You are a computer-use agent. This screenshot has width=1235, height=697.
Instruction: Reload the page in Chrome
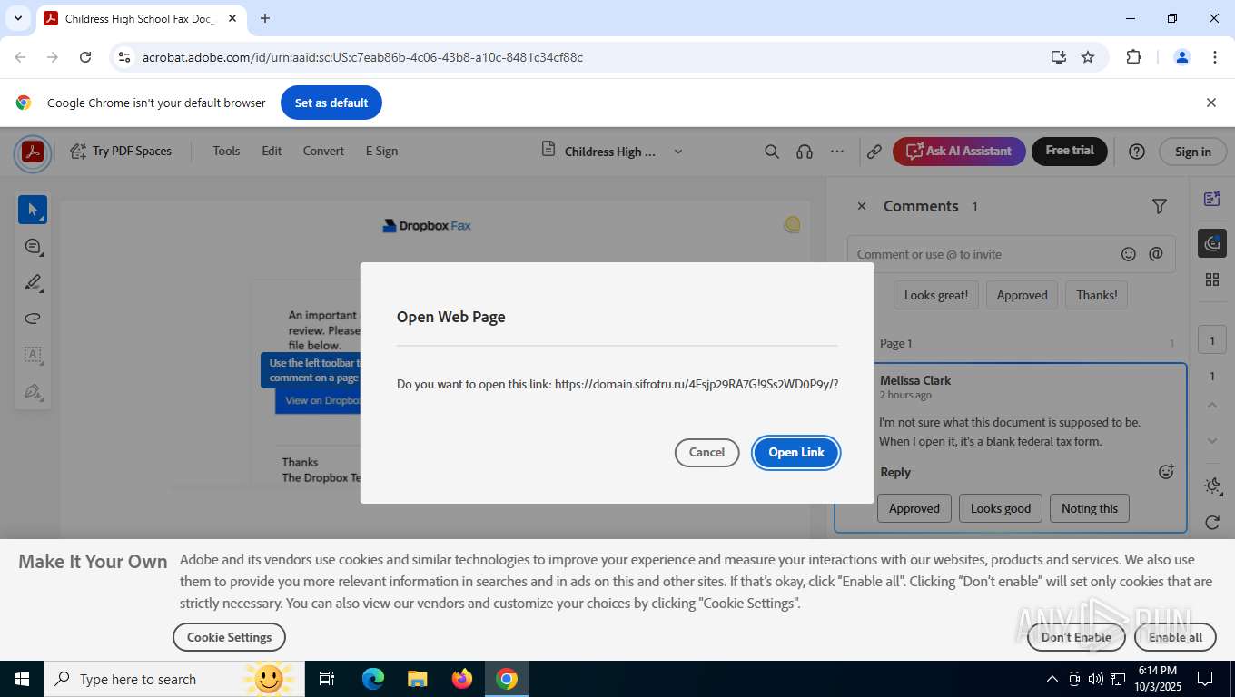coord(85,57)
